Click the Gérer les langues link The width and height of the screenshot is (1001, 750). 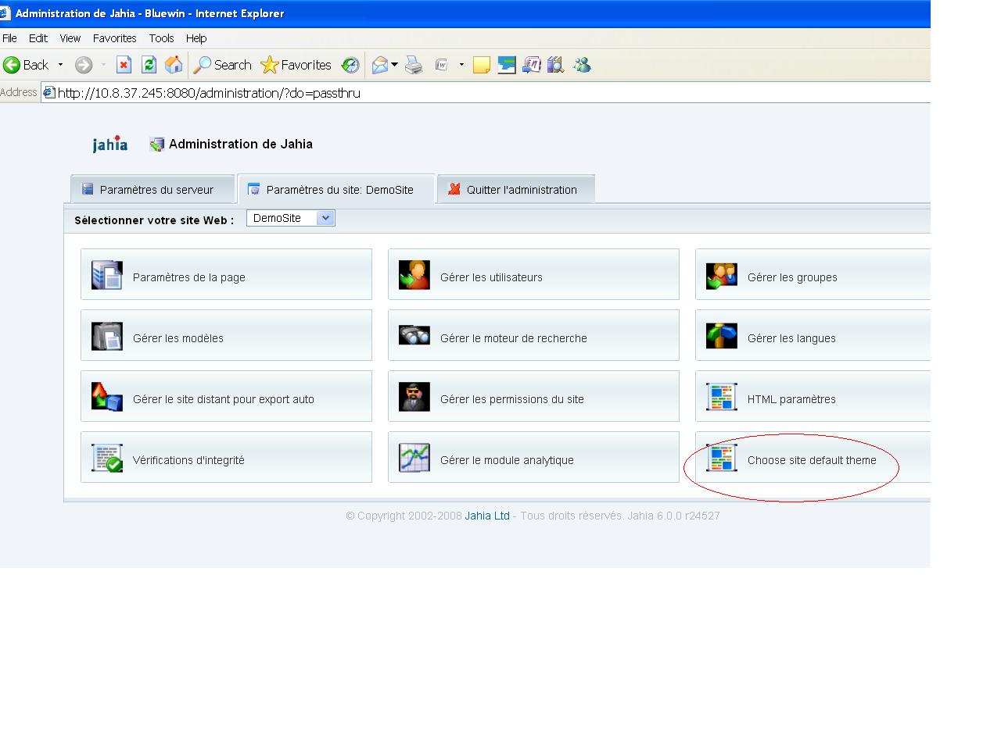[x=791, y=338]
